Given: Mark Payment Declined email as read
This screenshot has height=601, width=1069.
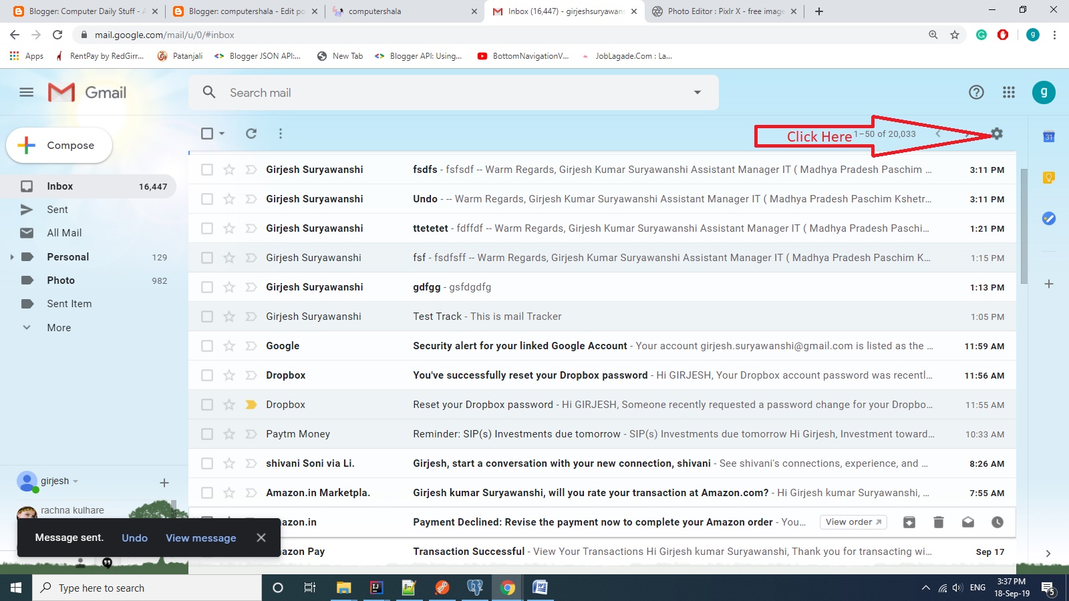Looking at the screenshot, I should tap(968, 522).
